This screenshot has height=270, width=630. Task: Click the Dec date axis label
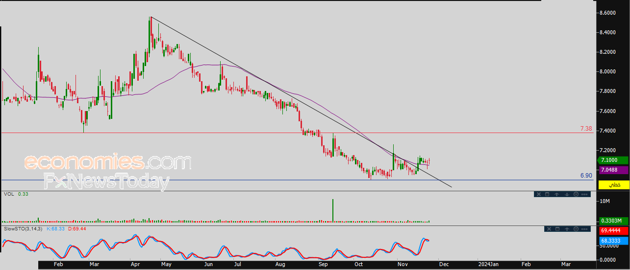click(x=444, y=264)
